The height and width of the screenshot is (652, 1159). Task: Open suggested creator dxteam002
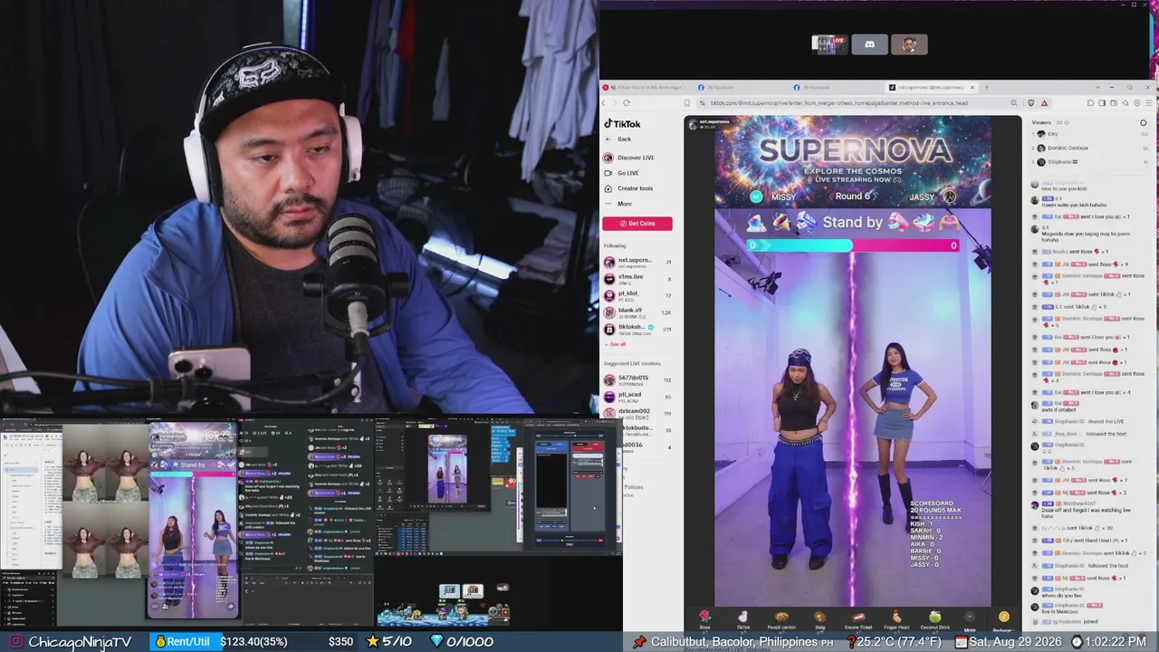click(637, 413)
